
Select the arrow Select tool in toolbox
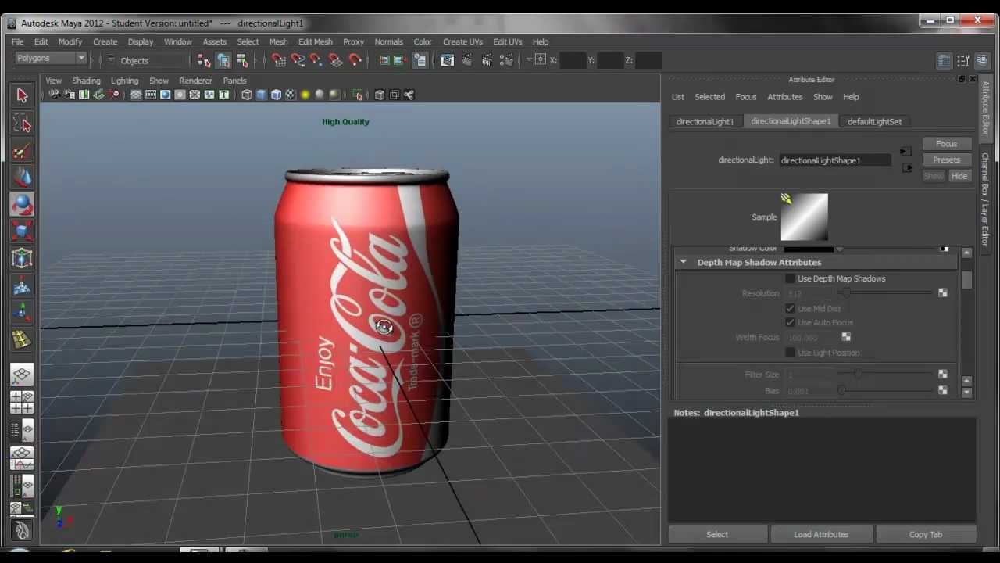click(22, 95)
